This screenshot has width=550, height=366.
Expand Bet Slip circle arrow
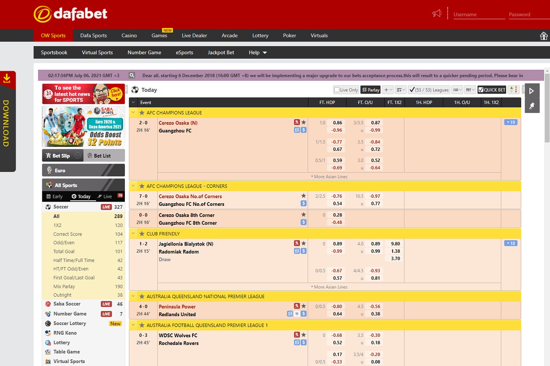[x=77, y=156]
